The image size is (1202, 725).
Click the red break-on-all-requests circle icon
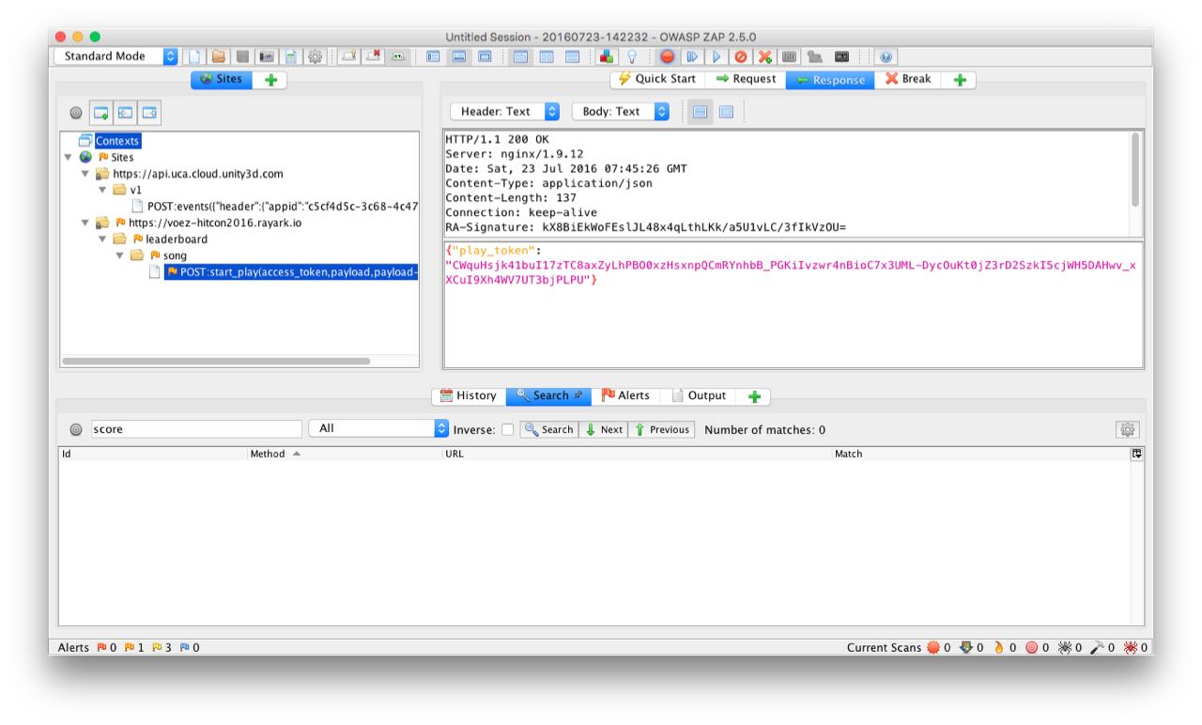click(x=667, y=56)
